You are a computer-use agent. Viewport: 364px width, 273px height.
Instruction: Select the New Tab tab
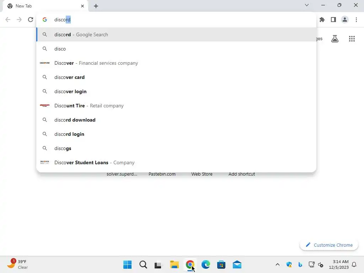[45, 6]
